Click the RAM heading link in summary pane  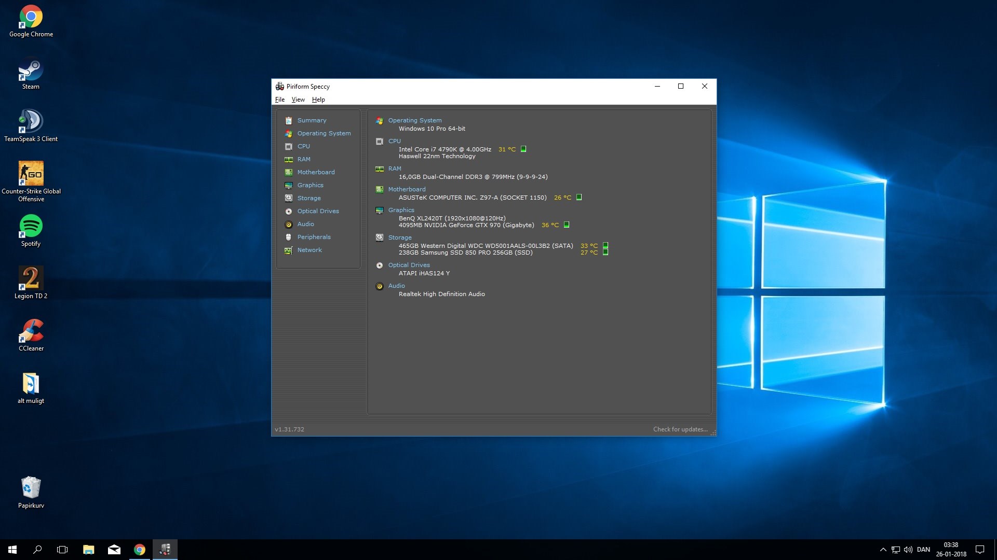coord(395,169)
